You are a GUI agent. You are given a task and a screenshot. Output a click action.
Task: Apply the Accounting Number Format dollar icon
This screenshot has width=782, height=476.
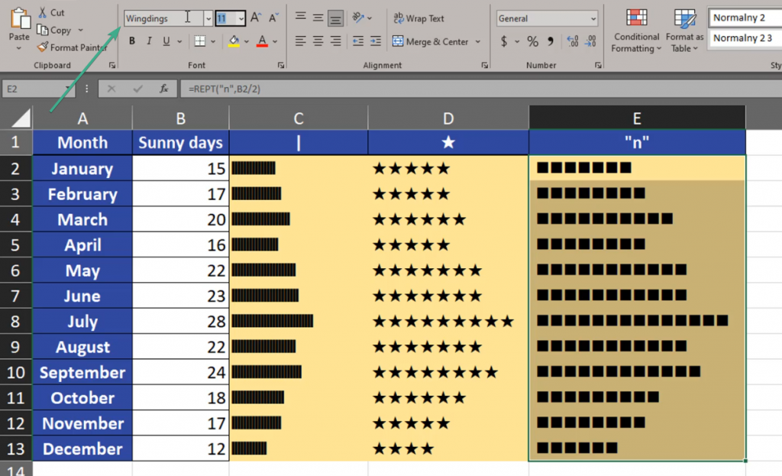tap(504, 41)
